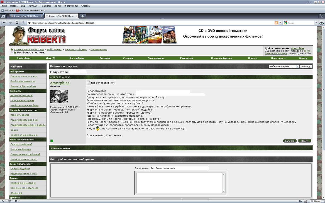Click the Выход navigation link
Viewport: 325px width, 203px height.
303,58
